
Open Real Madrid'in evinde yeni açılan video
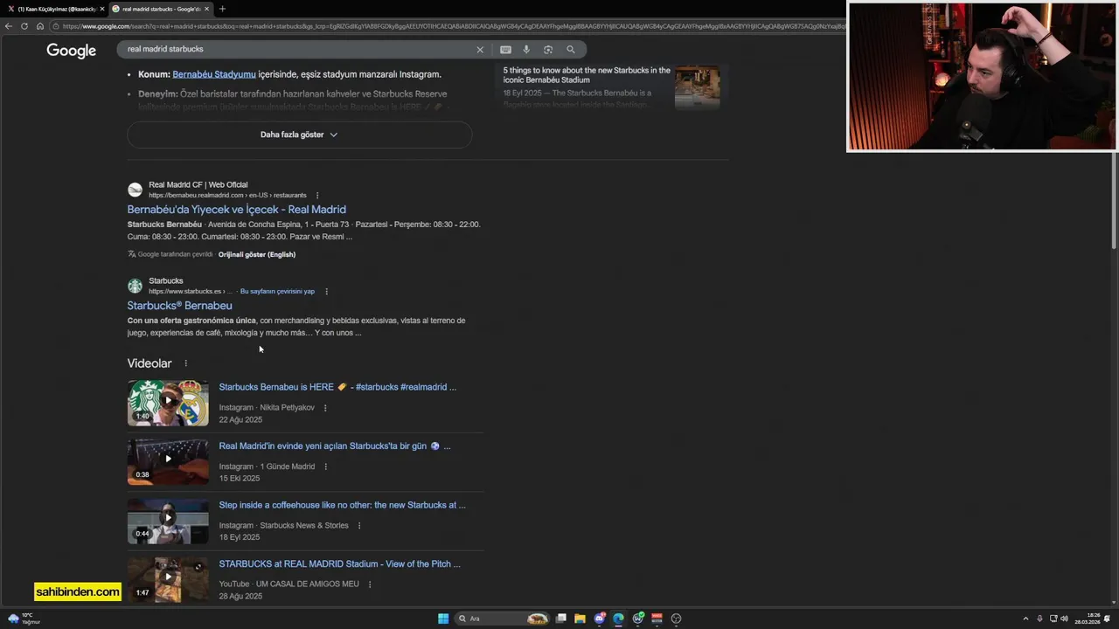pyautogui.click(x=335, y=446)
